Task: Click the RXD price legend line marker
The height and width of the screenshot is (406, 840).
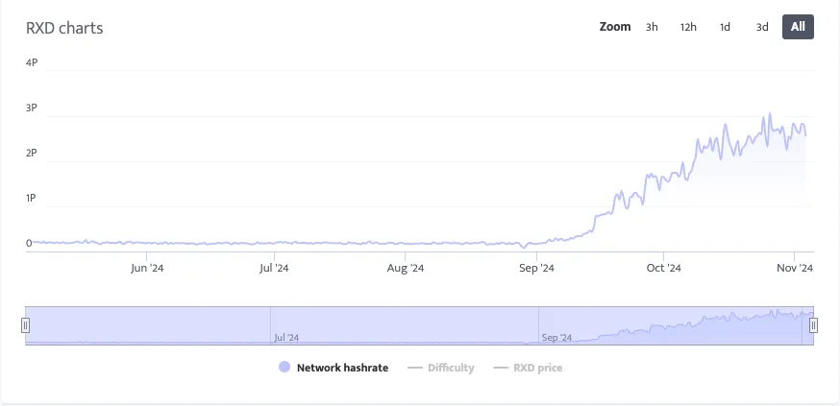Action: coord(500,368)
